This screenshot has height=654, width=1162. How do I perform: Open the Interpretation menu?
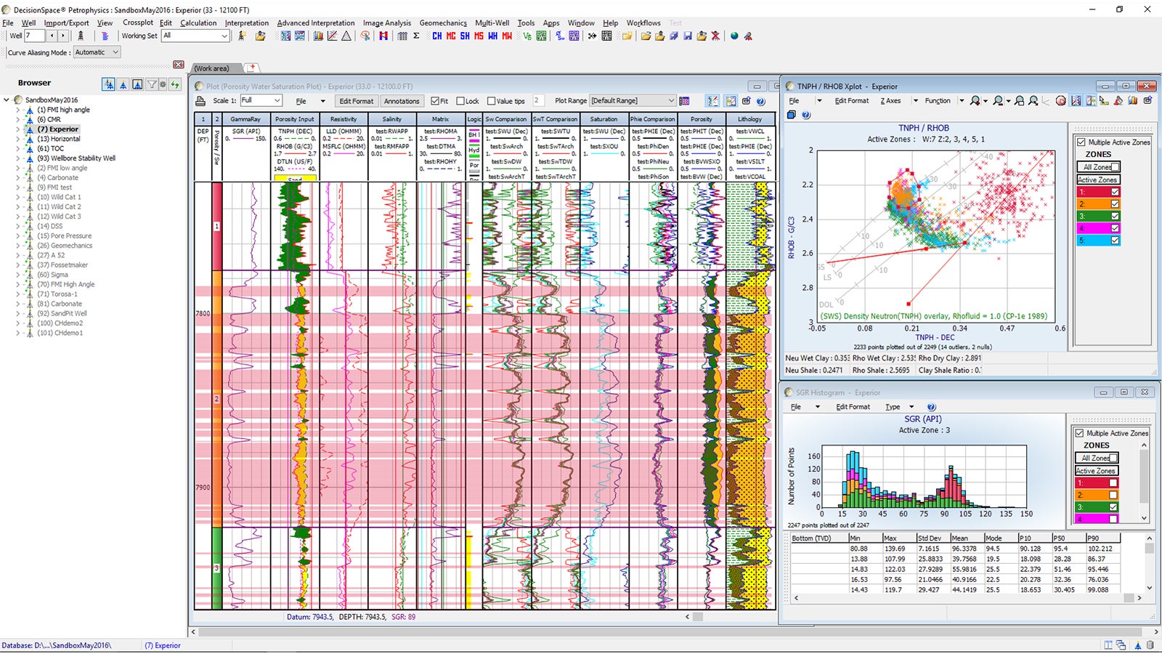tap(246, 23)
